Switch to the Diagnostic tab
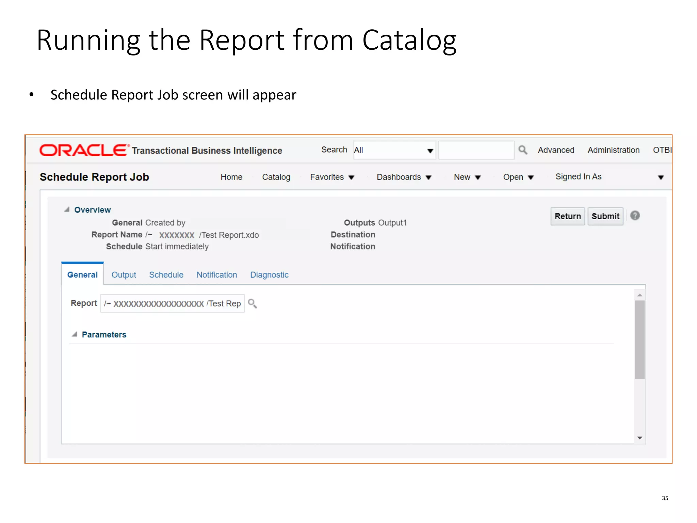This screenshot has width=697, height=523. [269, 275]
